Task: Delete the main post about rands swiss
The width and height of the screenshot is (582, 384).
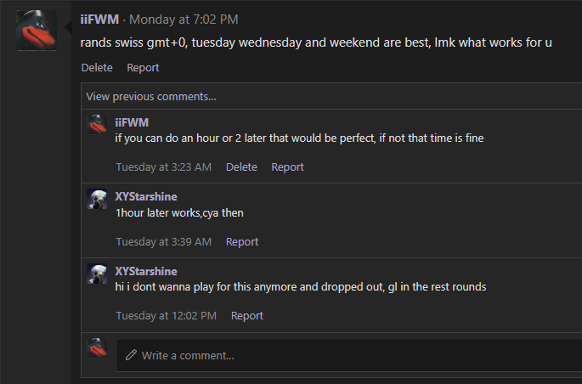Action: point(97,67)
